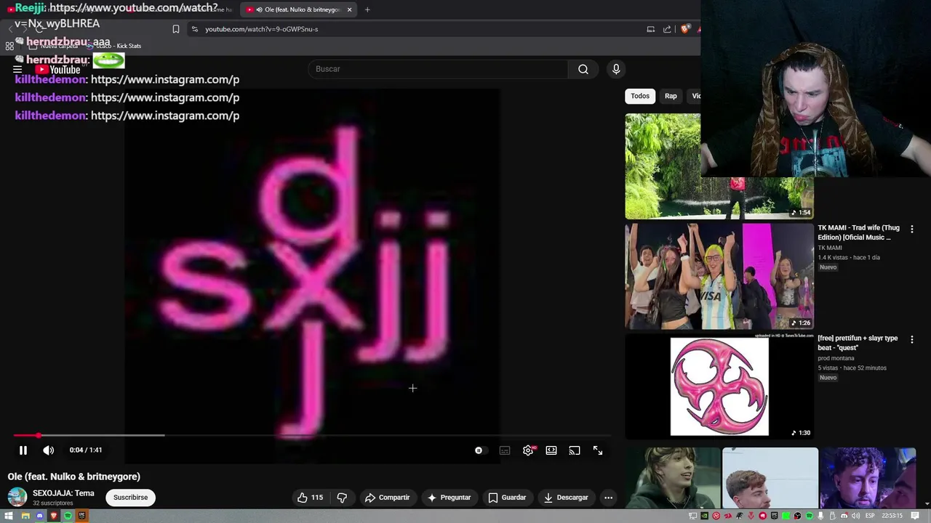
Task: Open Discord from the taskbar
Action: point(40,516)
